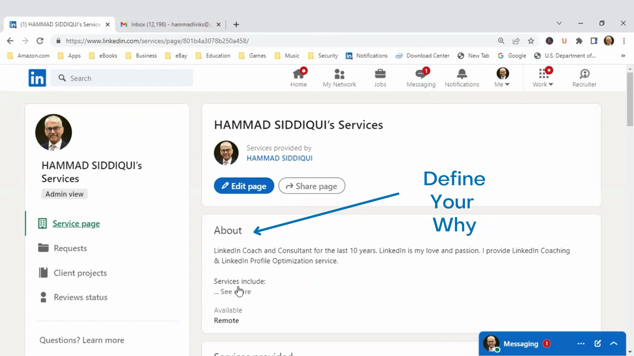This screenshot has height=356, width=634.
Task: Compose a new message in the Messaging overlay
Action: (598, 344)
